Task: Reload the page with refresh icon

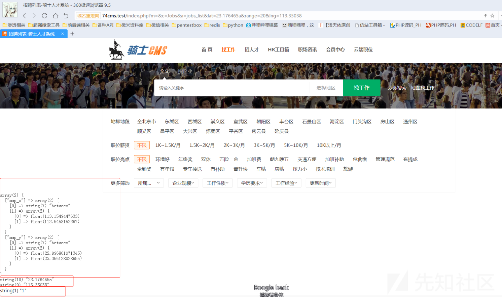Action: (44, 15)
